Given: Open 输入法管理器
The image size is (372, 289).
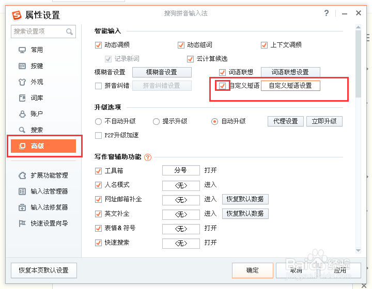Looking at the screenshot, I should point(50,191).
